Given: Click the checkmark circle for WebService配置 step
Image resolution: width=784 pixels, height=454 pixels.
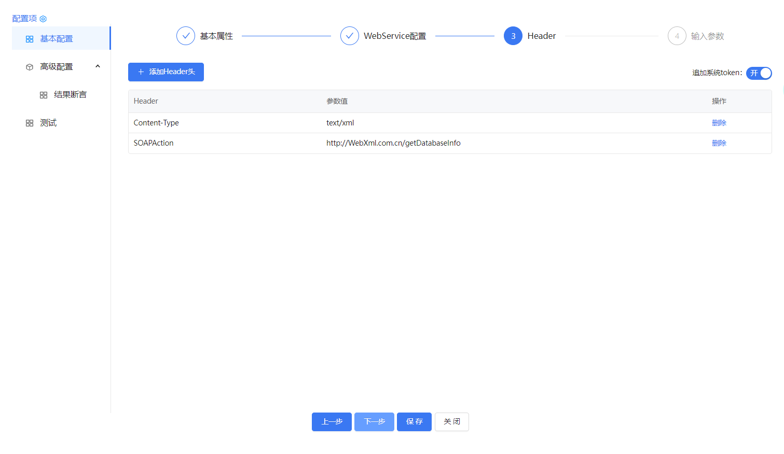Looking at the screenshot, I should pyautogui.click(x=350, y=36).
